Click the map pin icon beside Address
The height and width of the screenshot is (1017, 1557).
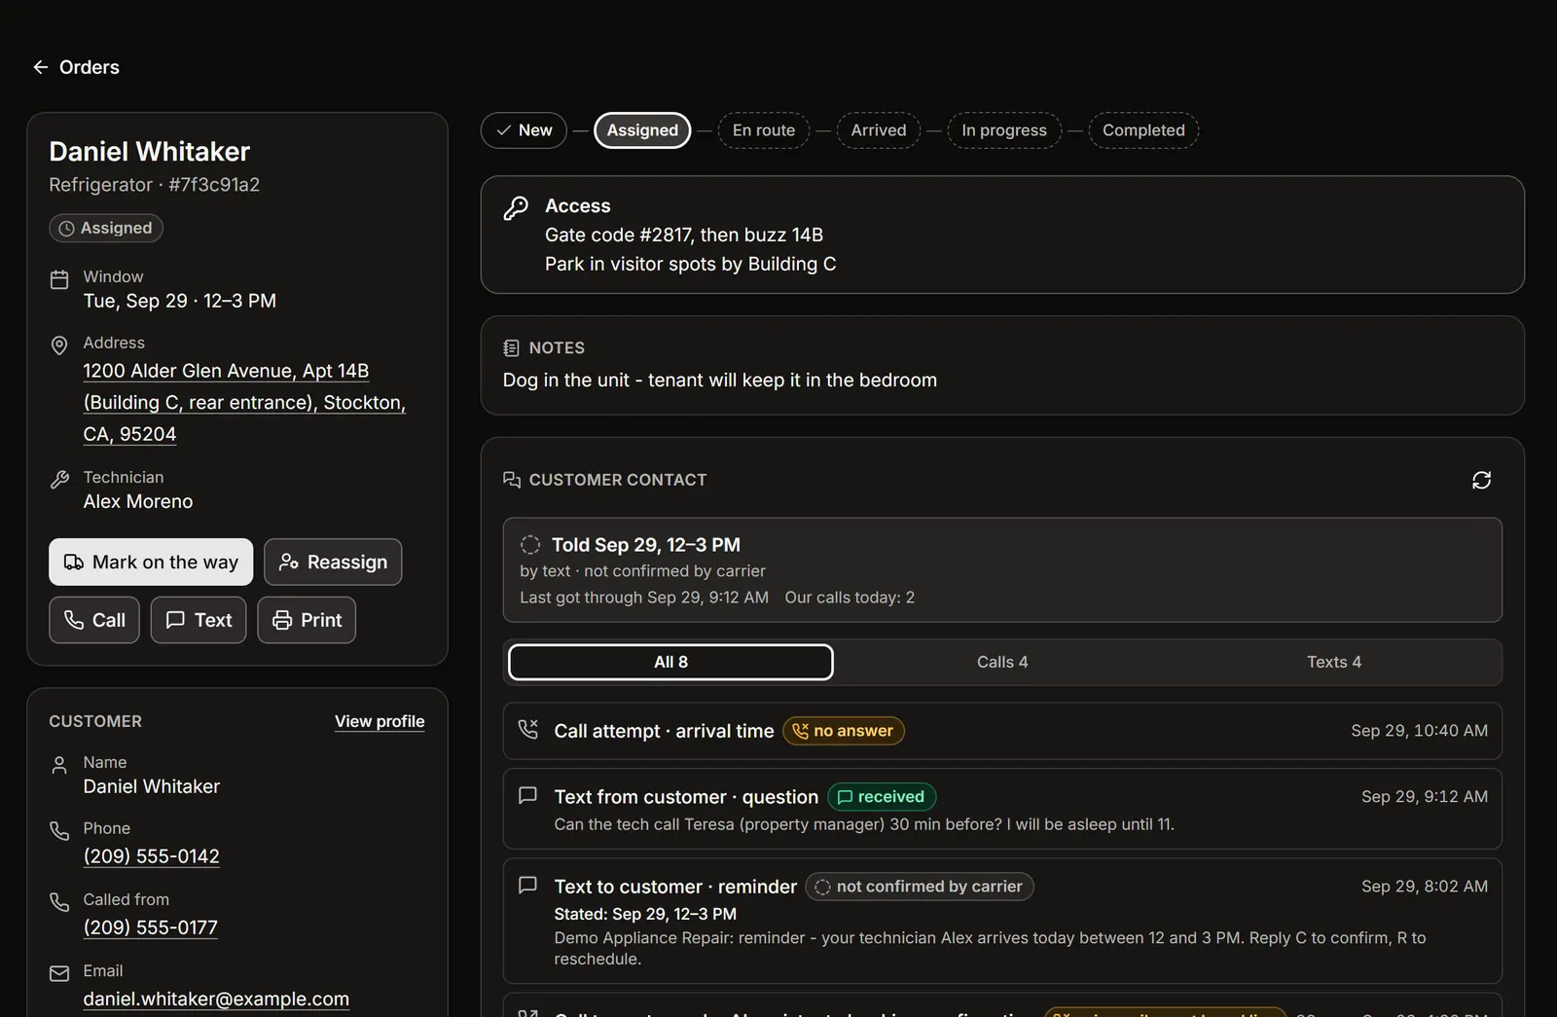pyautogui.click(x=59, y=345)
